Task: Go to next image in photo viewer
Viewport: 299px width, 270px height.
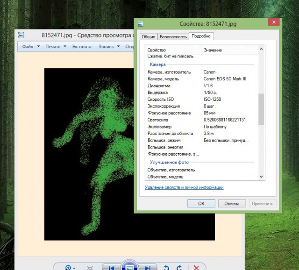Action: [147, 267]
